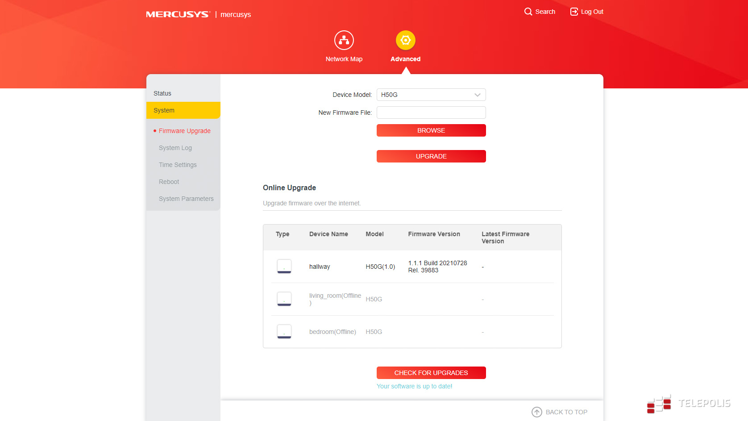The width and height of the screenshot is (748, 421).
Task: Click the Network Map icon
Action: [x=344, y=41]
